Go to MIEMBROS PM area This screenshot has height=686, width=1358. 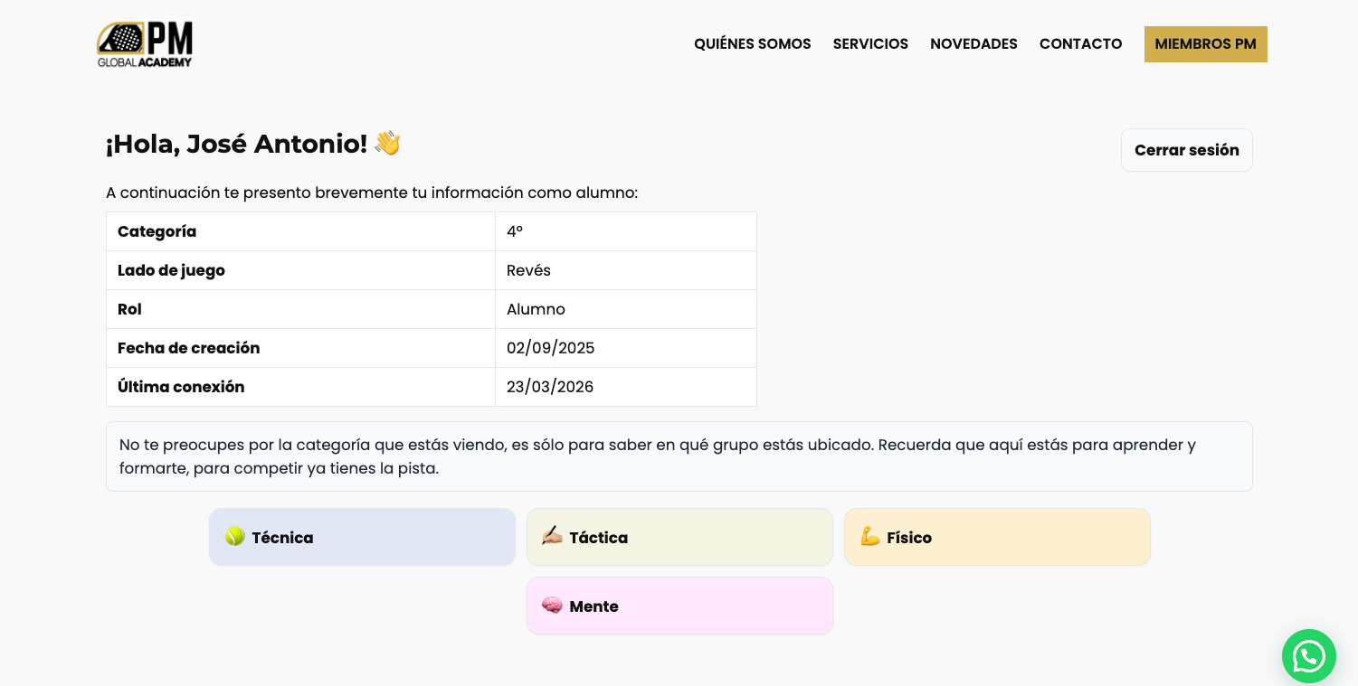1205,43
